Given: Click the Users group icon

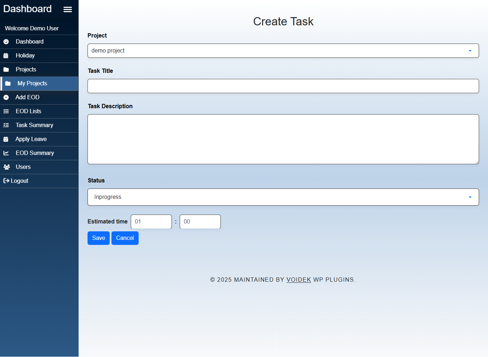Looking at the screenshot, I should [6, 167].
